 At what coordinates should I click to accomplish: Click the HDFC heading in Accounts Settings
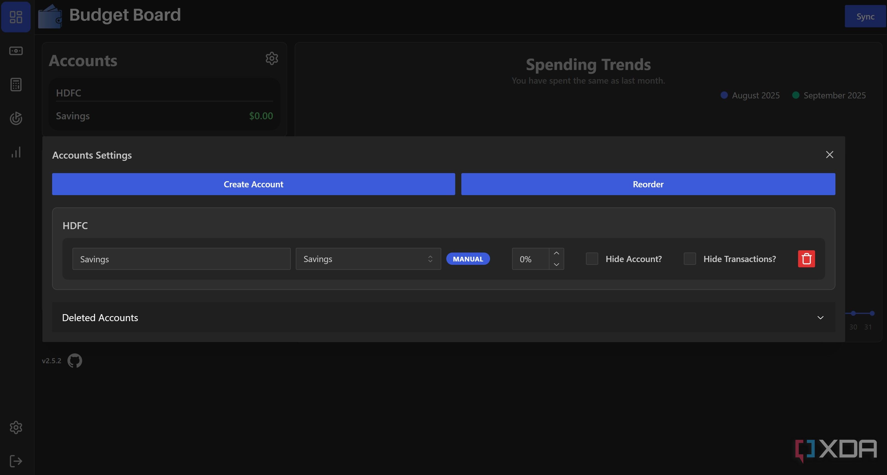(75, 226)
